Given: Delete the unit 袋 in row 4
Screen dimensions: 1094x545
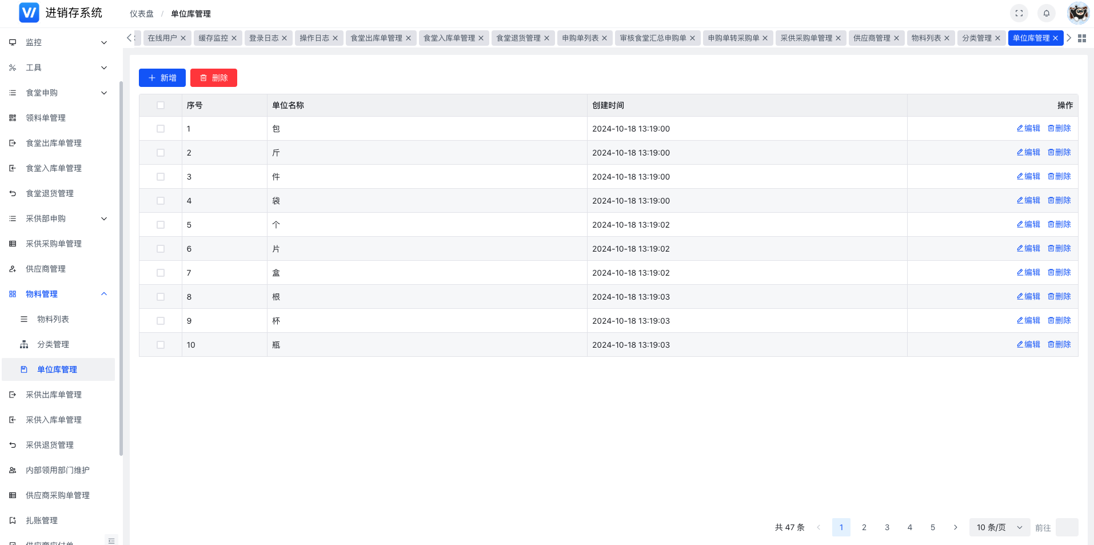Looking at the screenshot, I should 1059,201.
